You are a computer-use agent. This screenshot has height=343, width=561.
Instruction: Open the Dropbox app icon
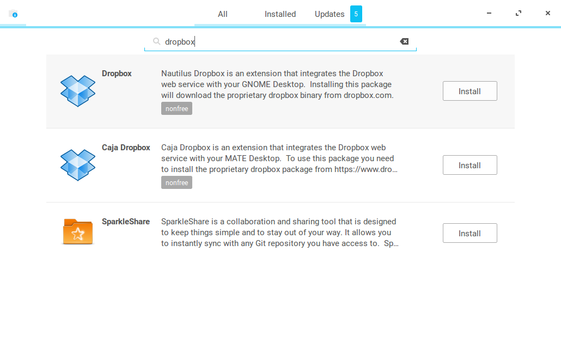[x=78, y=91]
